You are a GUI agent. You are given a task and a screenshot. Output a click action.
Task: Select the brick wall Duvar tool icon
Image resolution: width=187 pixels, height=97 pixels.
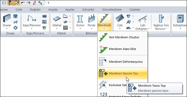pos(7,19)
